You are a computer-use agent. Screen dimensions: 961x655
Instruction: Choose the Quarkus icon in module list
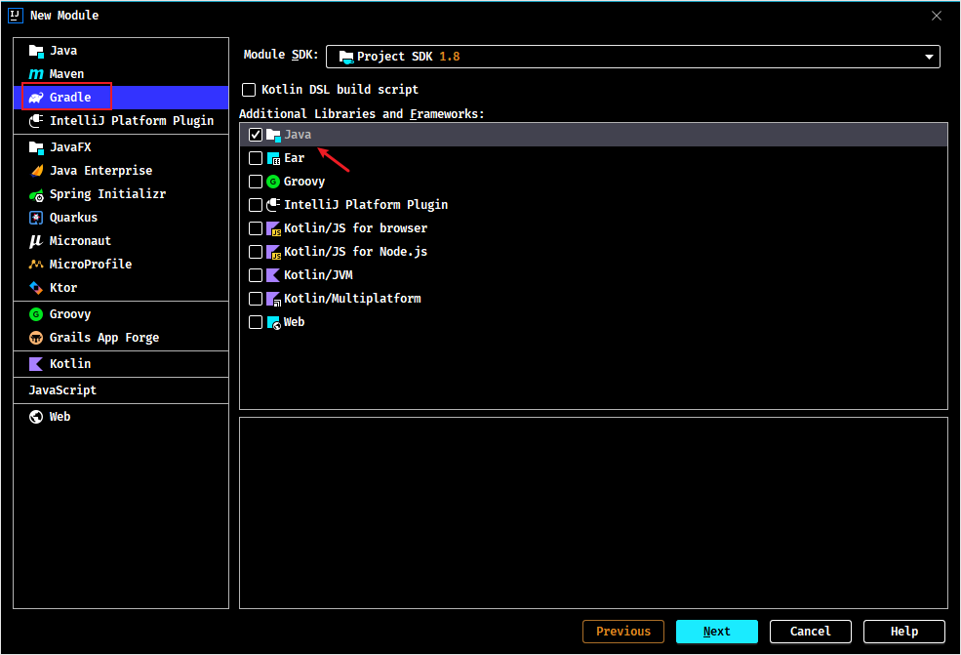(x=36, y=218)
